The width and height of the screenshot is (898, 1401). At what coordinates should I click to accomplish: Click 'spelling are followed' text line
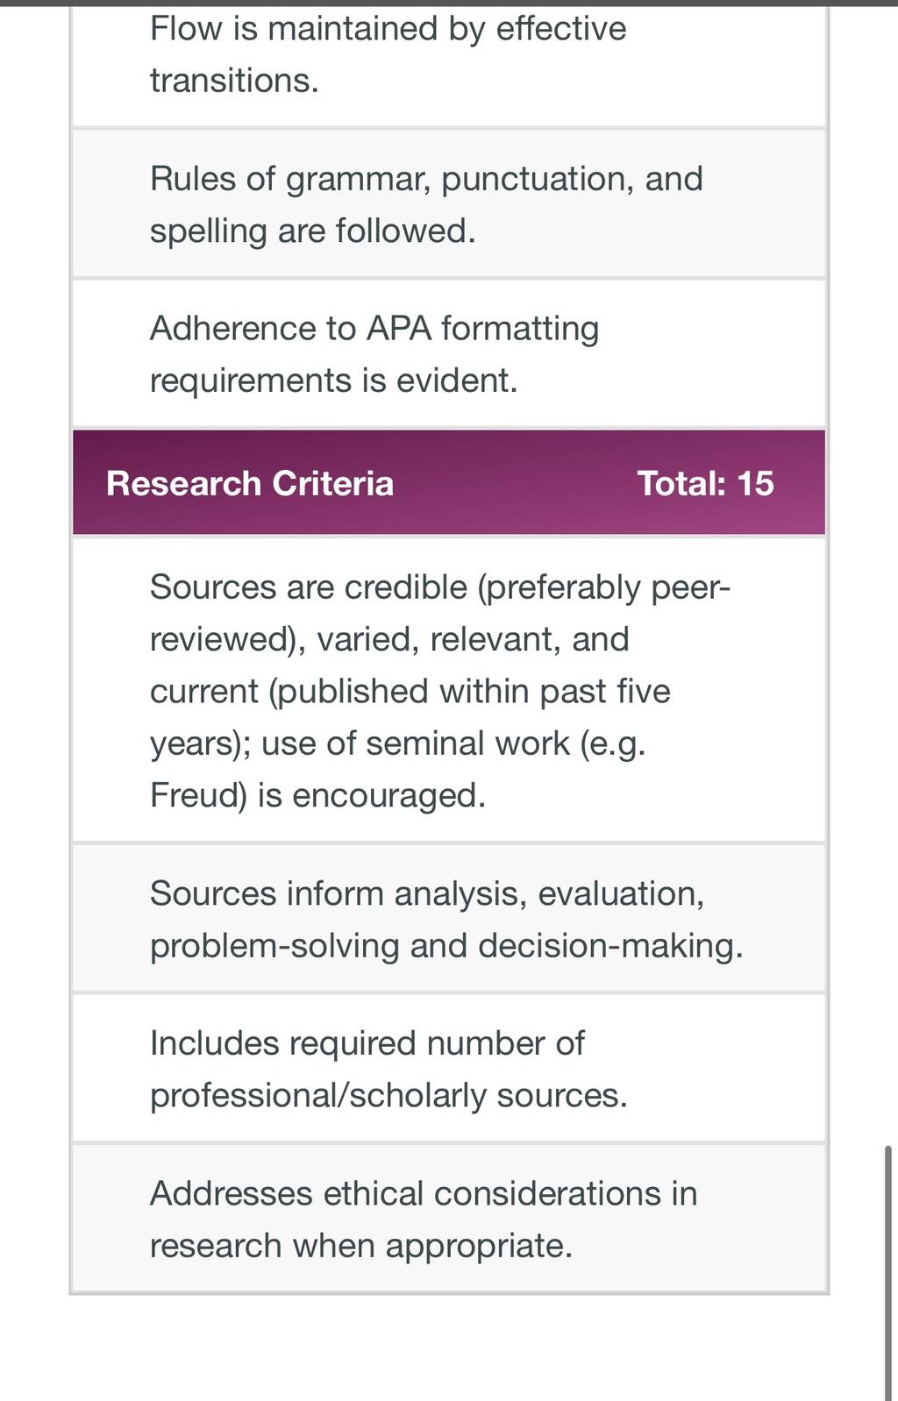[312, 231]
